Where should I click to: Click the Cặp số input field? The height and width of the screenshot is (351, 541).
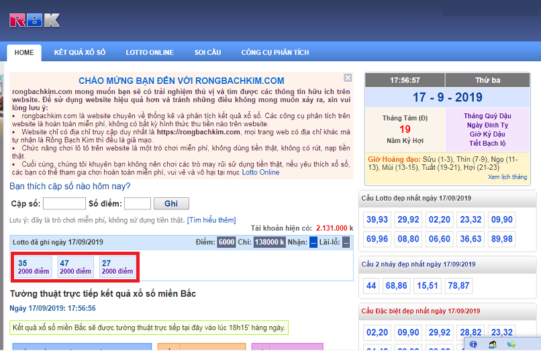tap(64, 203)
